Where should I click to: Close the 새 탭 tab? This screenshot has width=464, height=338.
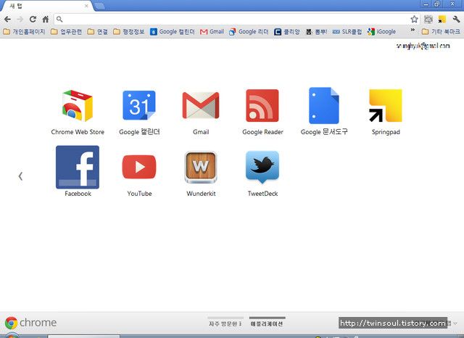point(86,6)
